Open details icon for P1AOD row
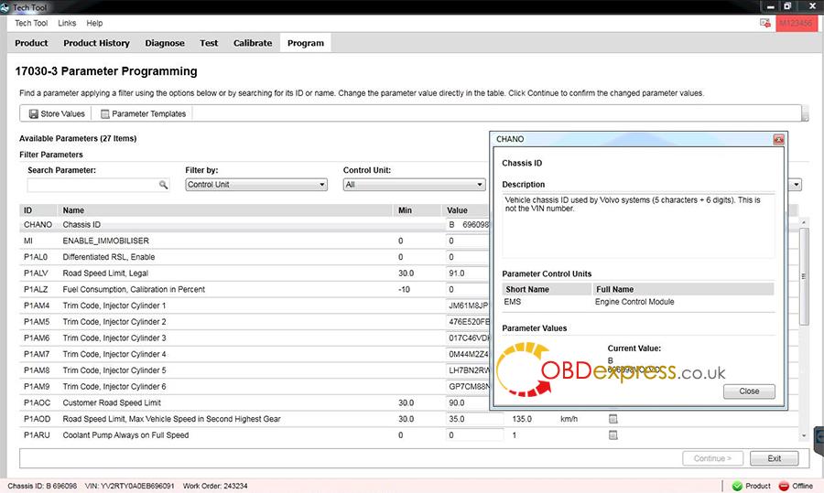824x493 pixels. [x=614, y=419]
